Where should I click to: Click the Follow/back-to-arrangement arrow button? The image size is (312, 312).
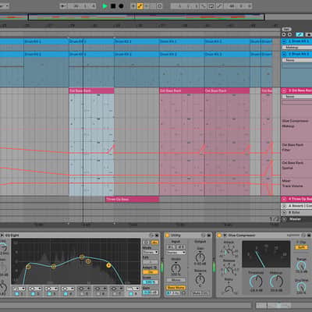pyautogui.click(x=63, y=6)
